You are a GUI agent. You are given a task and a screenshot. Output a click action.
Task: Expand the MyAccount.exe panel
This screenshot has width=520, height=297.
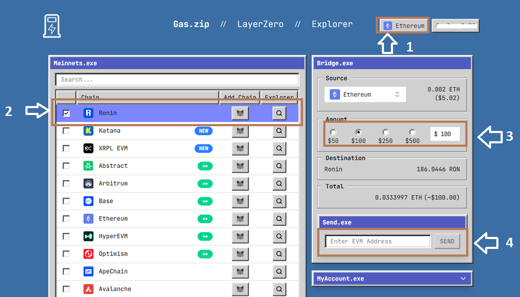coord(392,278)
